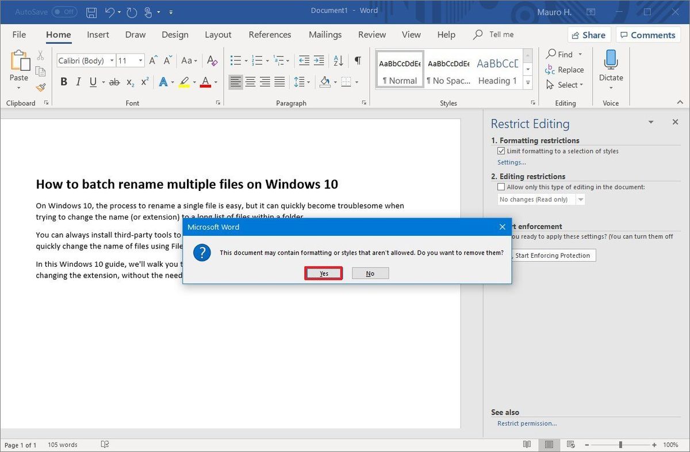Open Restrict permission link in task pane
690x452 pixels.
pyautogui.click(x=527, y=423)
